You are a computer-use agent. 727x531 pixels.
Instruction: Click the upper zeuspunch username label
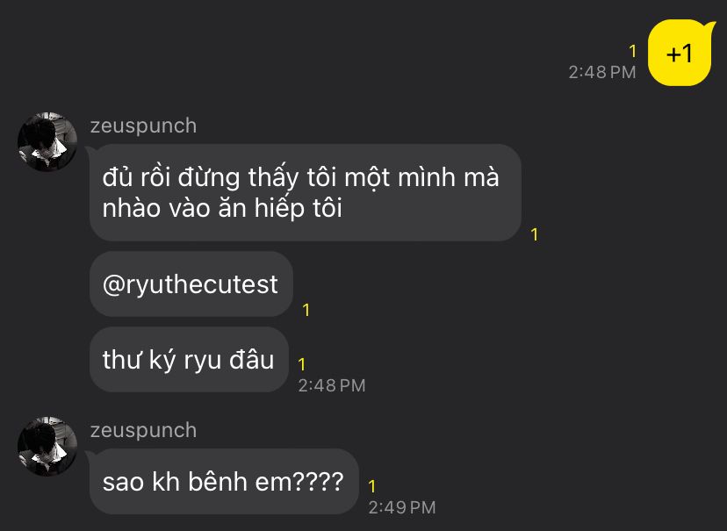click(143, 126)
